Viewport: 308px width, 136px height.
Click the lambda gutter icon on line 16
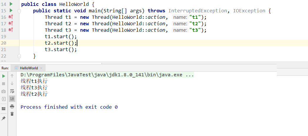point(11,17)
